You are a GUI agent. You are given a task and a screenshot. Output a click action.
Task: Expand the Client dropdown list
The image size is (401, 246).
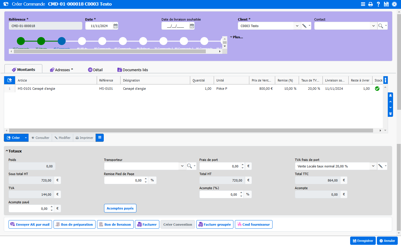(297, 26)
